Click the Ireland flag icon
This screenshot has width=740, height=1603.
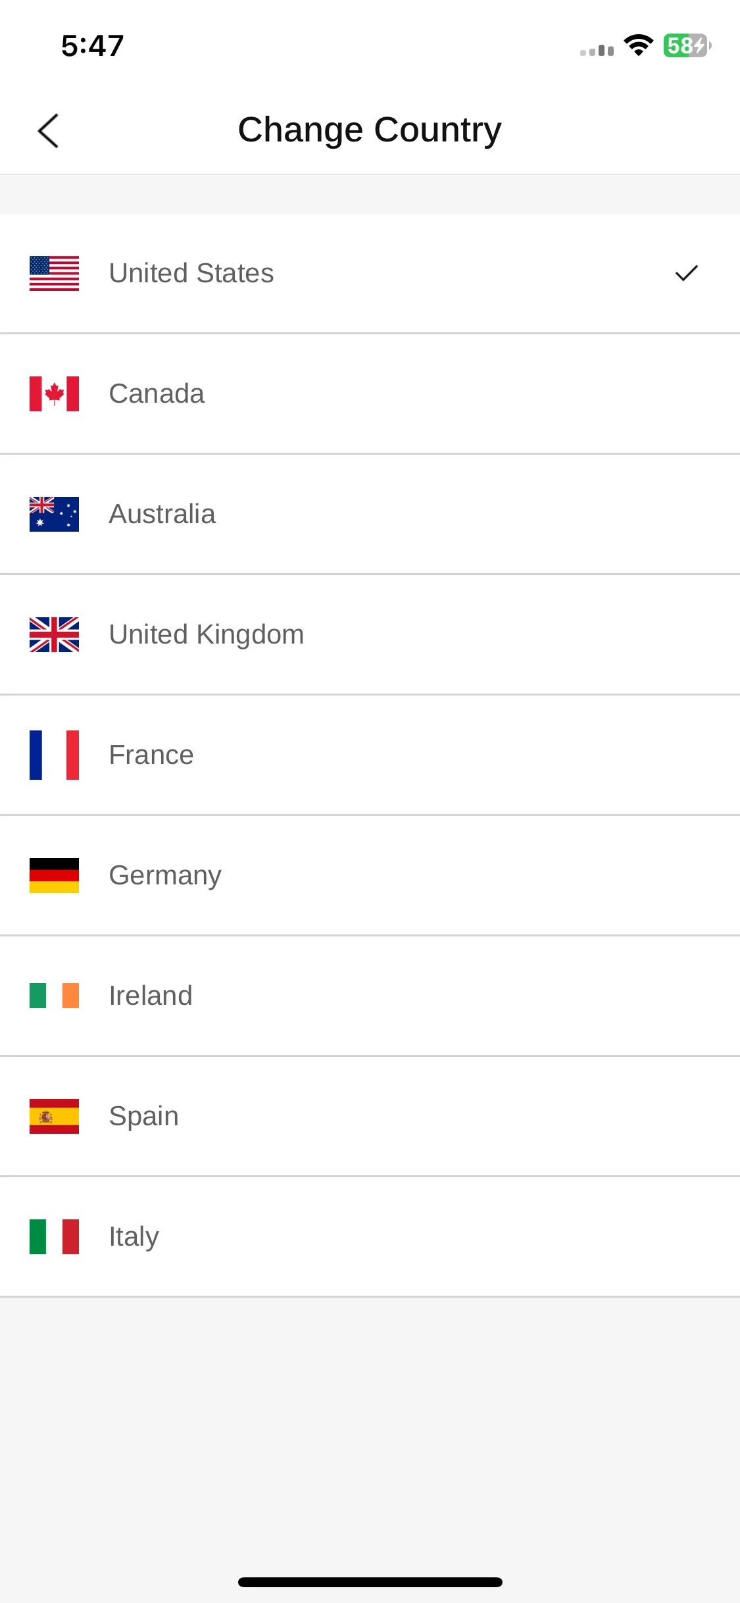tap(54, 996)
